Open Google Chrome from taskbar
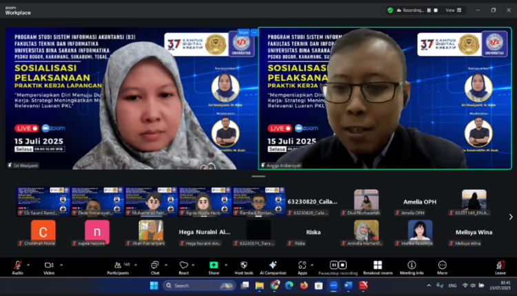Viewport: 517px width, 296px height. tap(274, 286)
